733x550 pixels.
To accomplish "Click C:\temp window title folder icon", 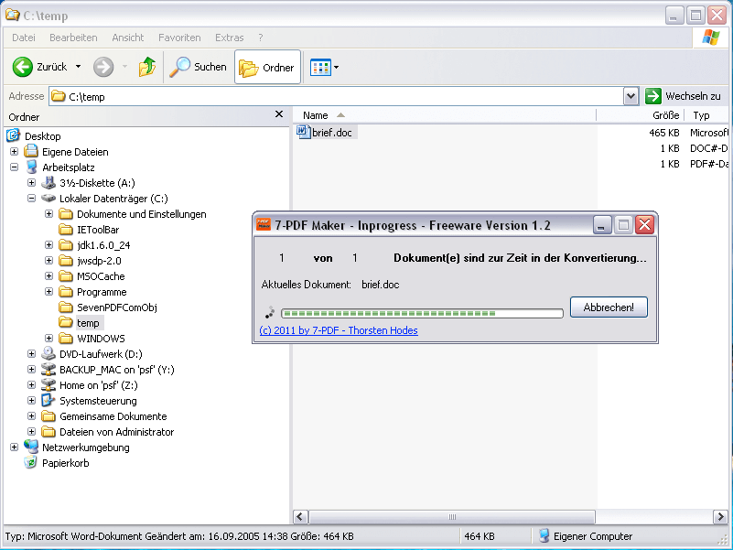I will click(x=12, y=15).
